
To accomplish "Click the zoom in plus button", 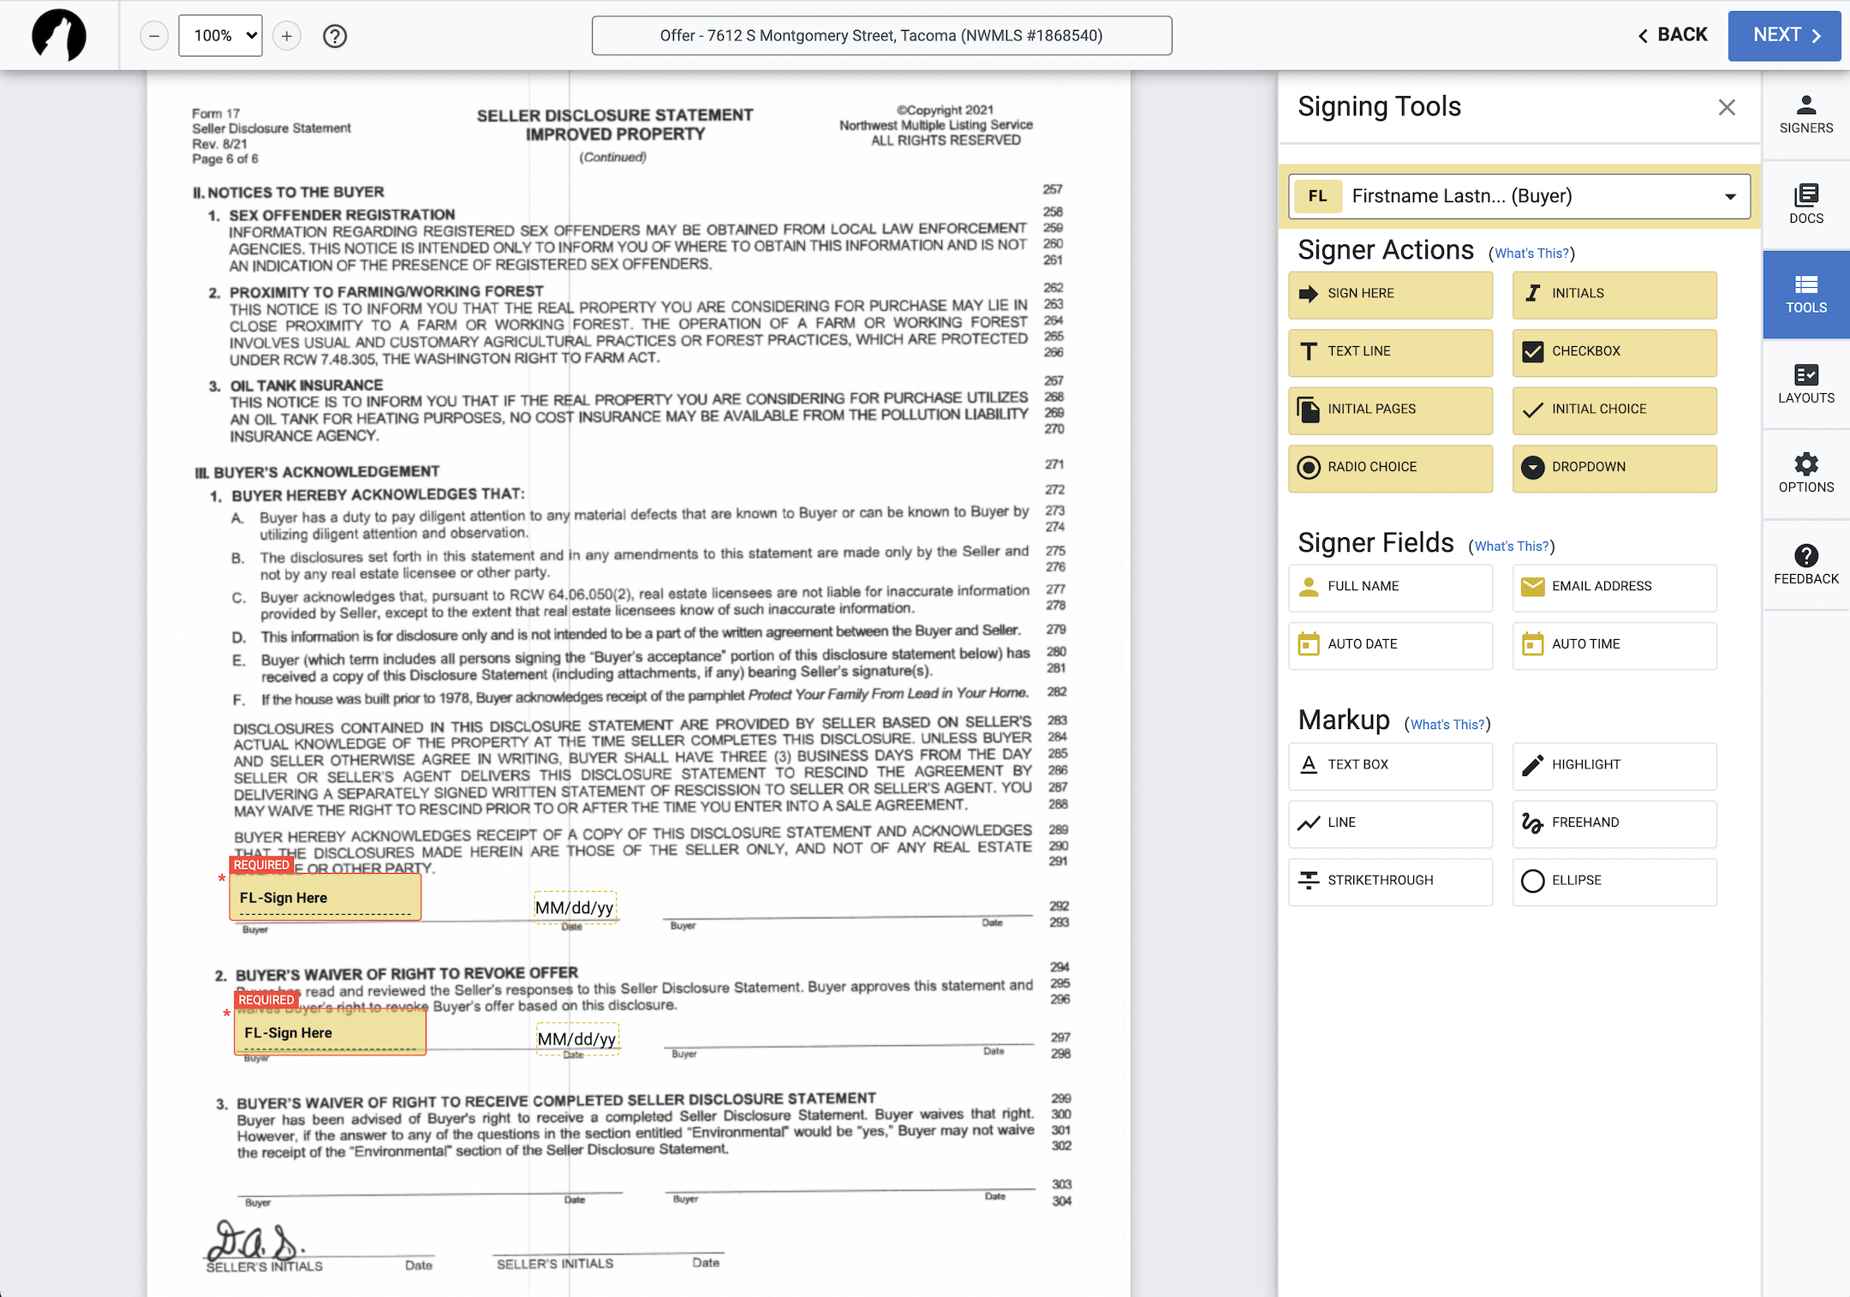I will (x=287, y=36).
